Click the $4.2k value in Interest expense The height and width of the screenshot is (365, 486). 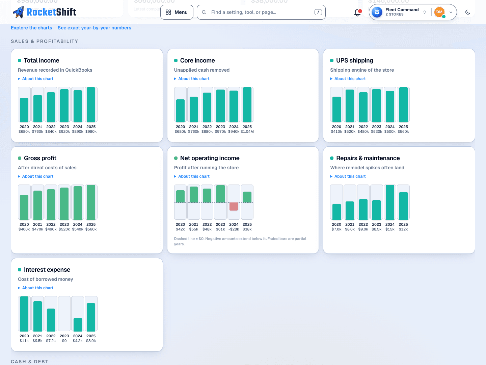pyautogui.click(x=78, y=341)
